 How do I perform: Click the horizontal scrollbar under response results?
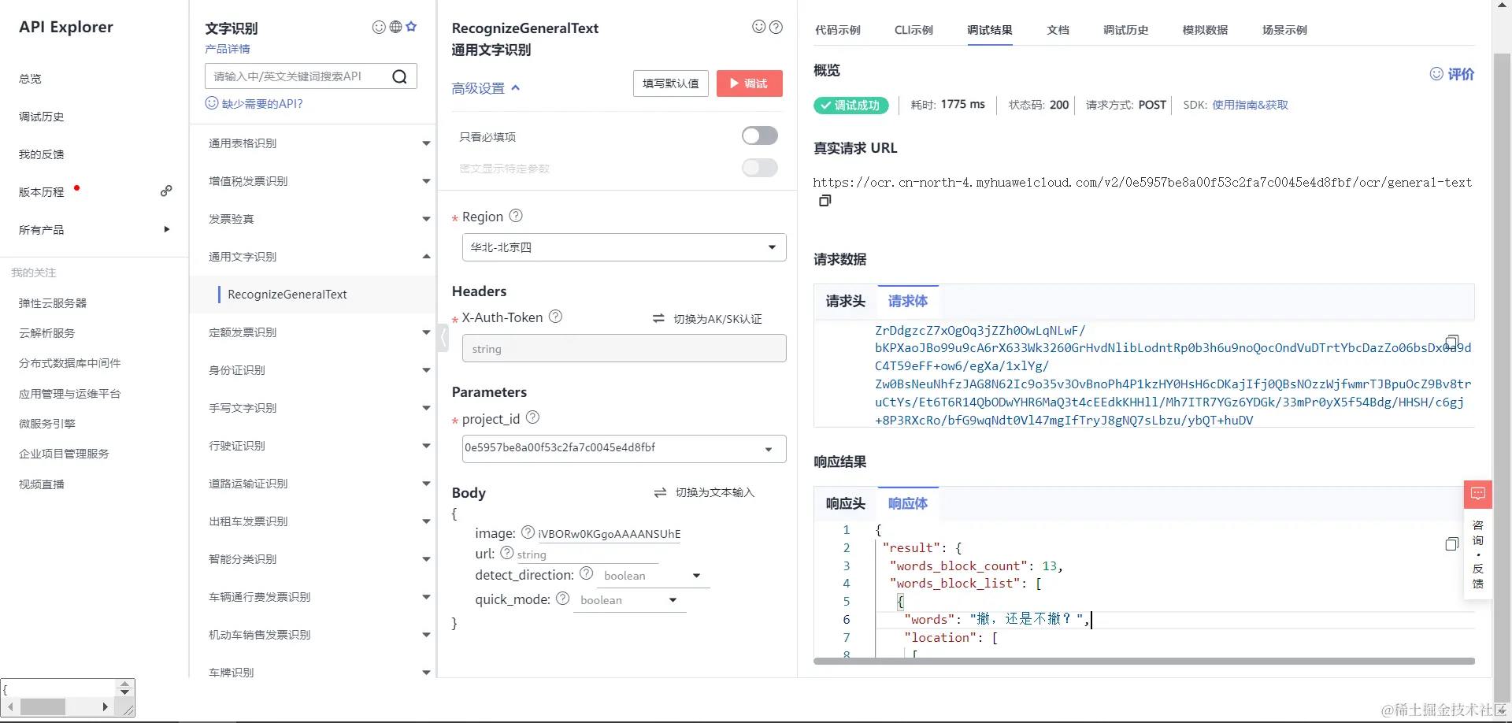pyautogui.click(x=1143, y=662)
